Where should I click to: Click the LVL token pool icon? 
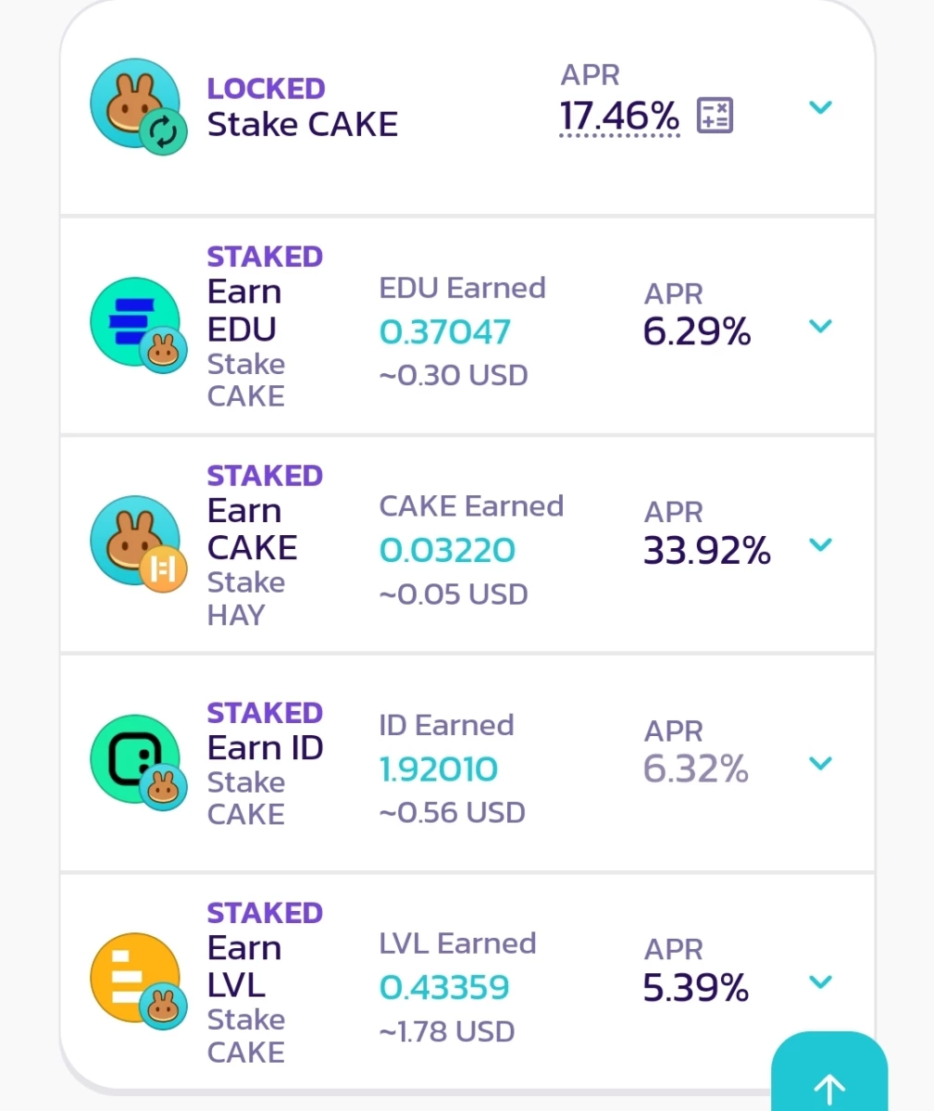click(135, 978)
